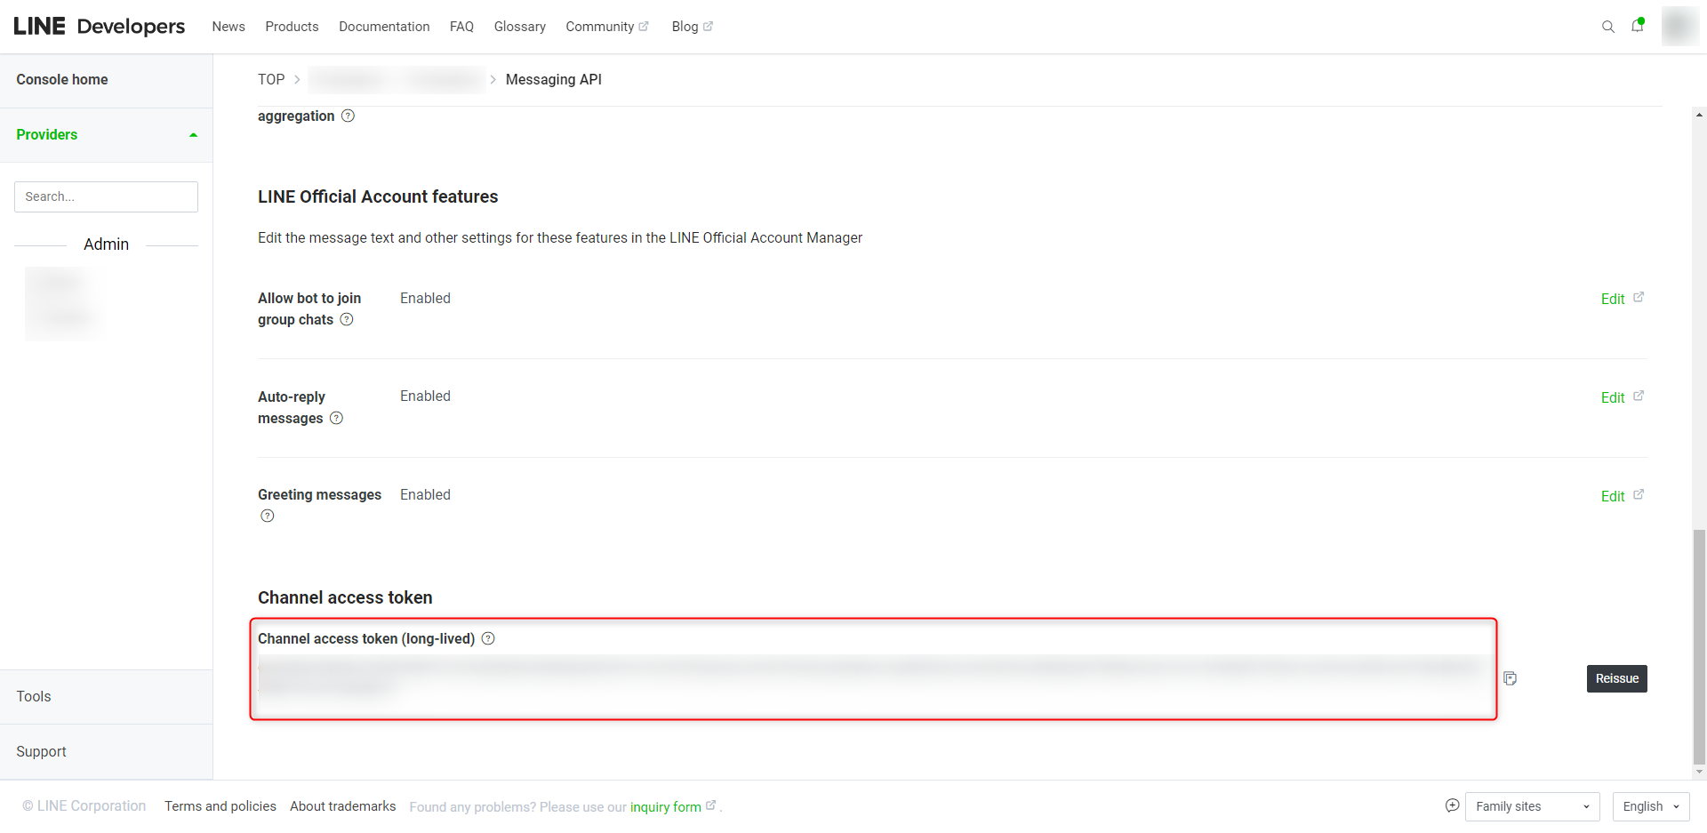Open the Family sites dropdown
Viewport: 1707px width, 833px height.
(1532, 806)
